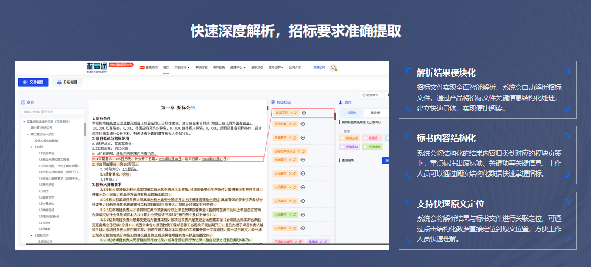Remove the 资质要求 tag with its X
Viewport: 591px width, 267px height.
(290, 160)
